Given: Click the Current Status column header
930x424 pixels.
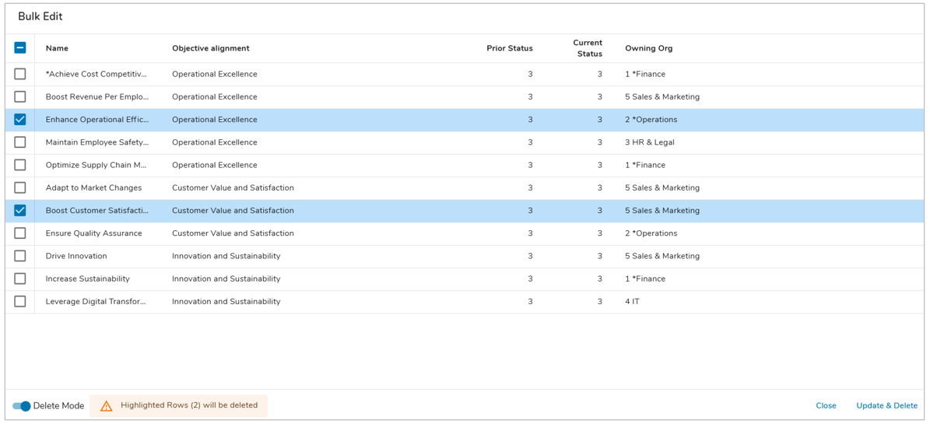Looking at the screenshot, I should click(x=588, y=48).
